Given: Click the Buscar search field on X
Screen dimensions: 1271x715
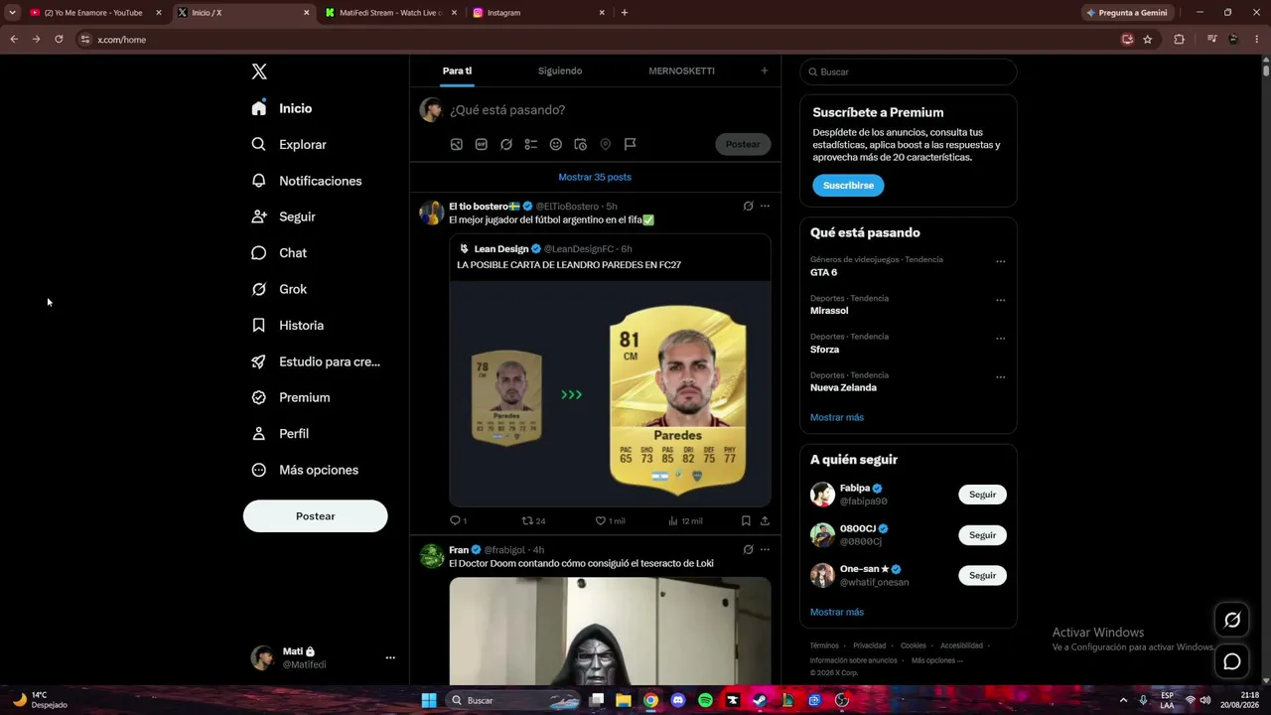Looking at the screenshot, I should [x=909, y=71].
